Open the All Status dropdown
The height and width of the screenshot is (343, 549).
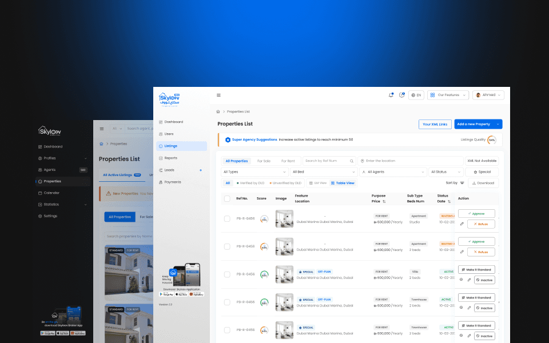pyautogui.click(x=446, y=172)
